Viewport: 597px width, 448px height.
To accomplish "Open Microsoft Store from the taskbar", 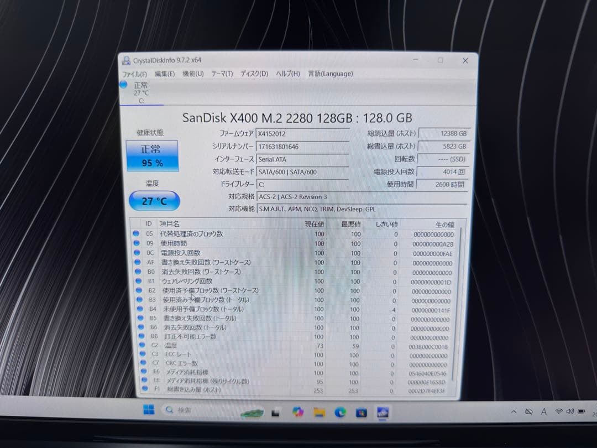I will (362, 412).
